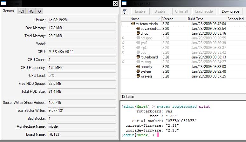Click the disabled ppp package icon

138,52
